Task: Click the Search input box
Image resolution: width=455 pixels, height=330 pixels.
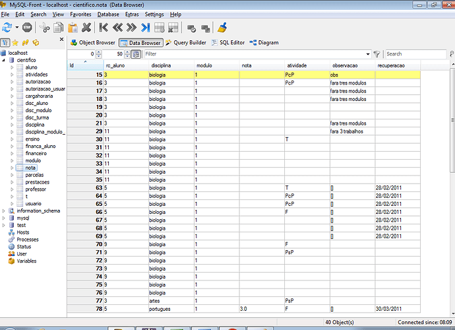Action: coord(415,54)
